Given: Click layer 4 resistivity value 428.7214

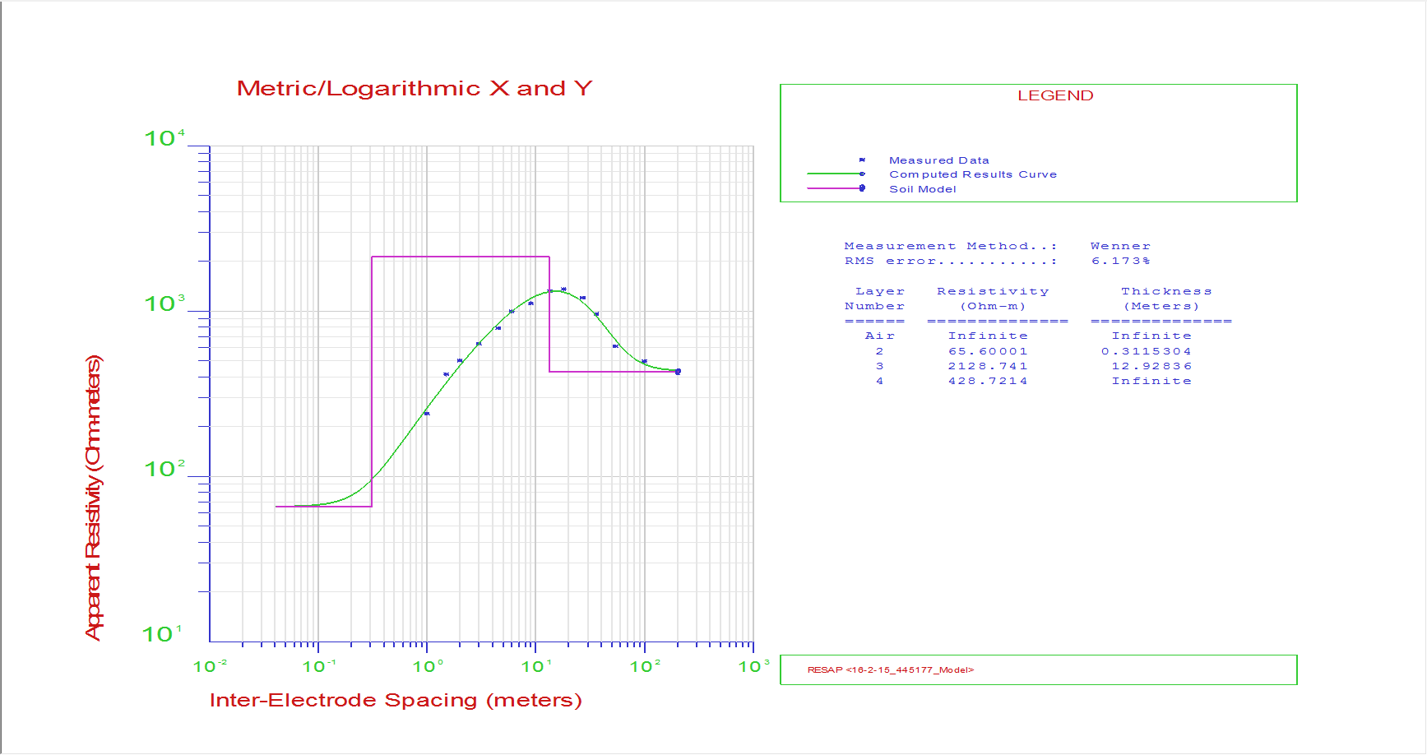Looking at the screenshot, I should click(987, 381).
